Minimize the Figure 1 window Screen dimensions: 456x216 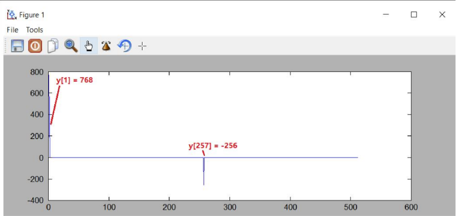(x=386, y=14)
